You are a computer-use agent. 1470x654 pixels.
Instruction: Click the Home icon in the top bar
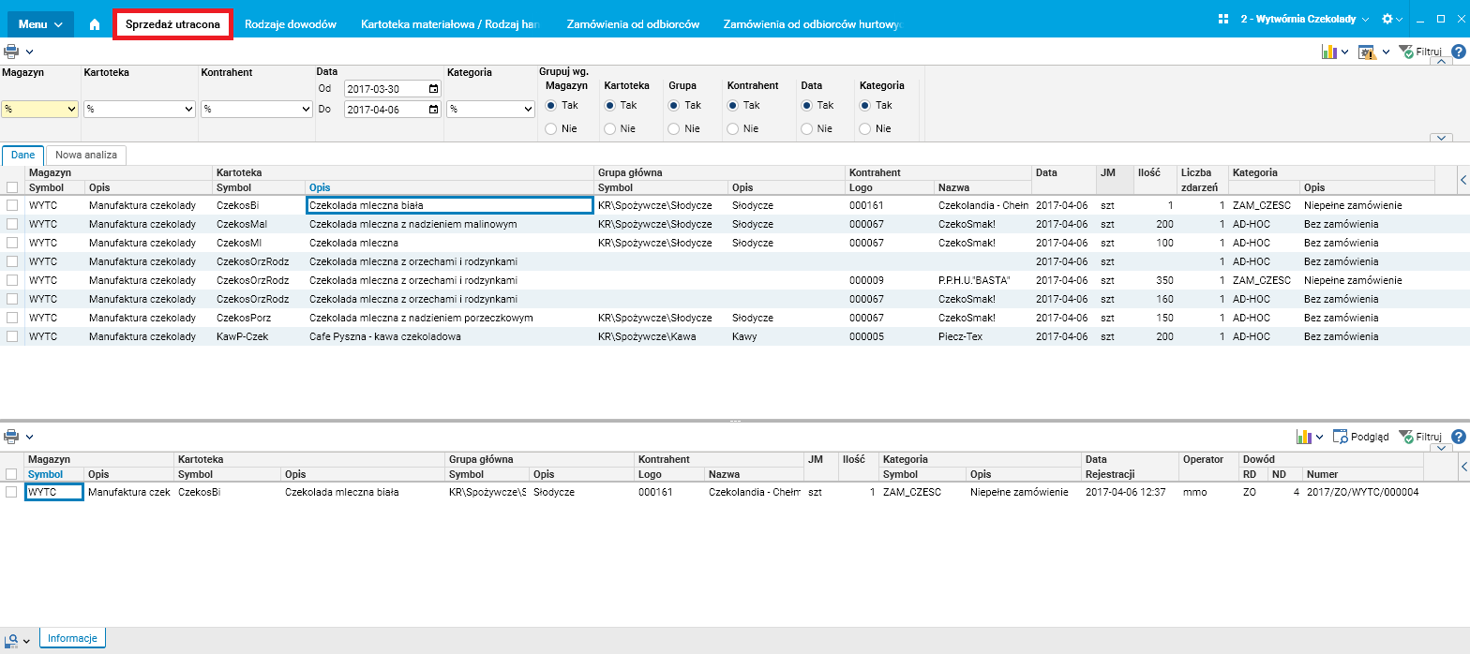point(95,24)
